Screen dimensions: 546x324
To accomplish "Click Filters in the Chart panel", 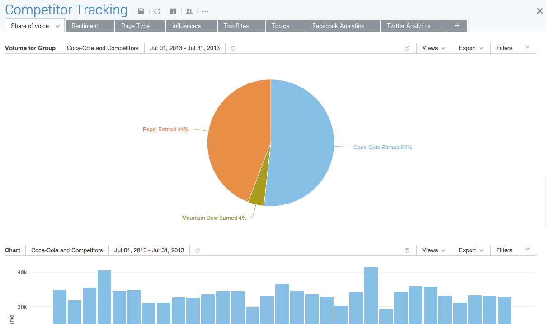I will click(x=504, y=250).
